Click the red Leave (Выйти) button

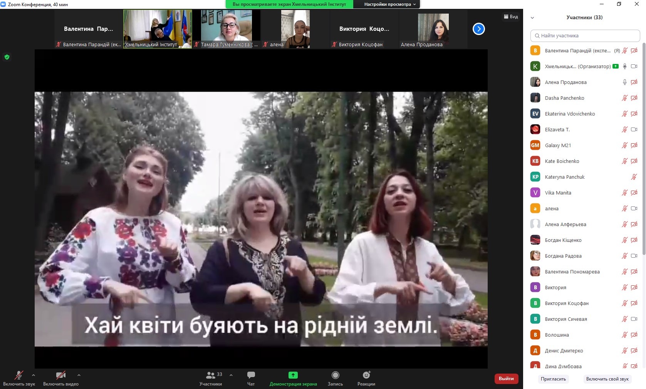(x=506, y=379)
